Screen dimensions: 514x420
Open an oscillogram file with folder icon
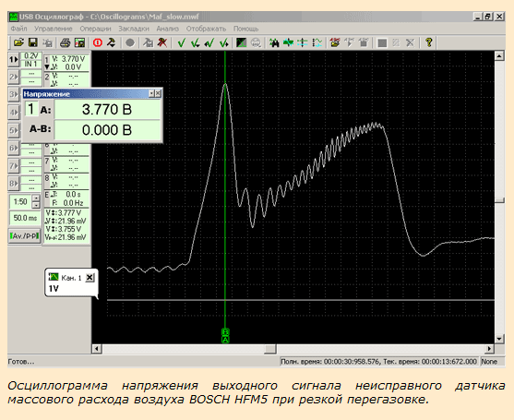tap(18, 42)
